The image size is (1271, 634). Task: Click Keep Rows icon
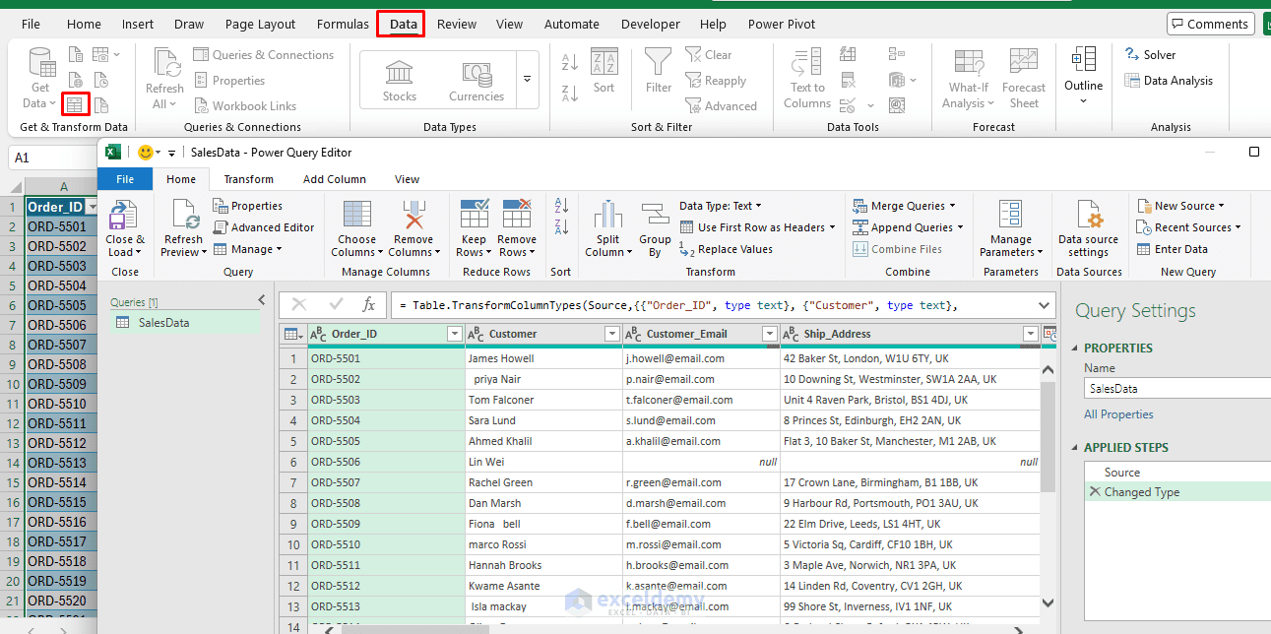[475, 215]
